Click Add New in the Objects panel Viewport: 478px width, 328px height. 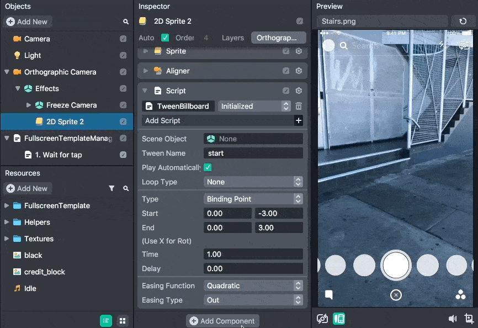coord(26,22)
